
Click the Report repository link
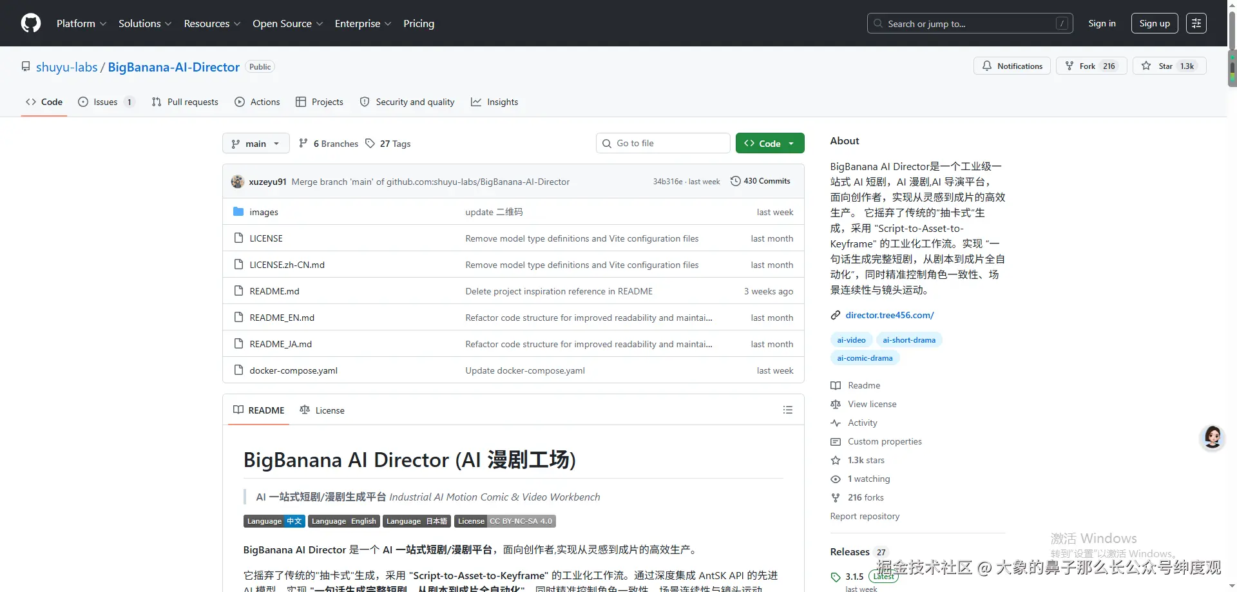click(865, 516)
